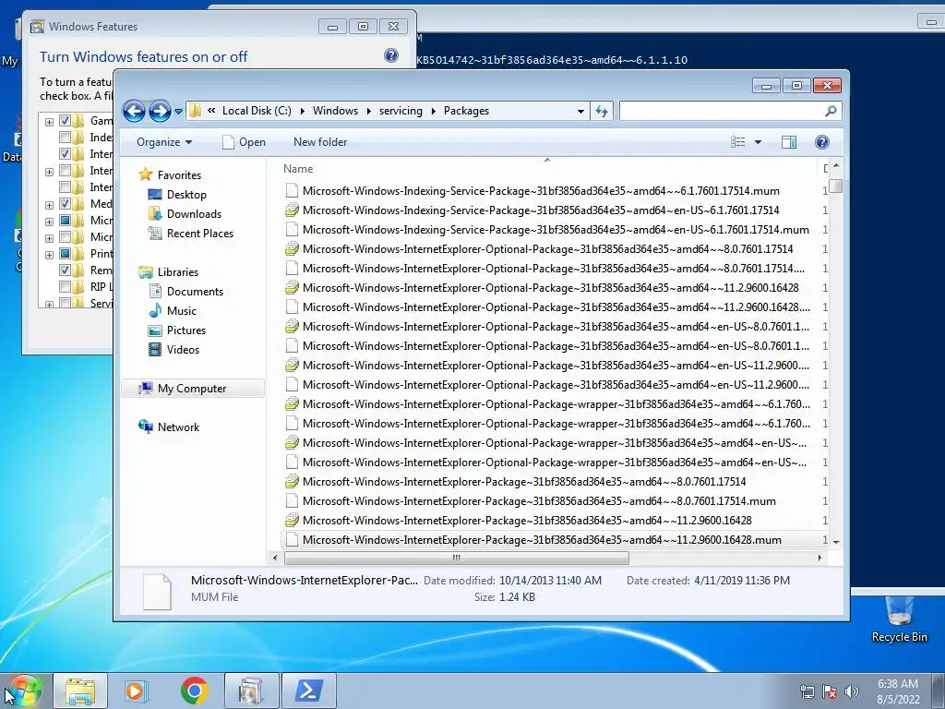Image resolution: width=945 pixels, height=709 pixels.
Task: Click Local Disk (C:) breadcrumb
Action: point(257,111)
